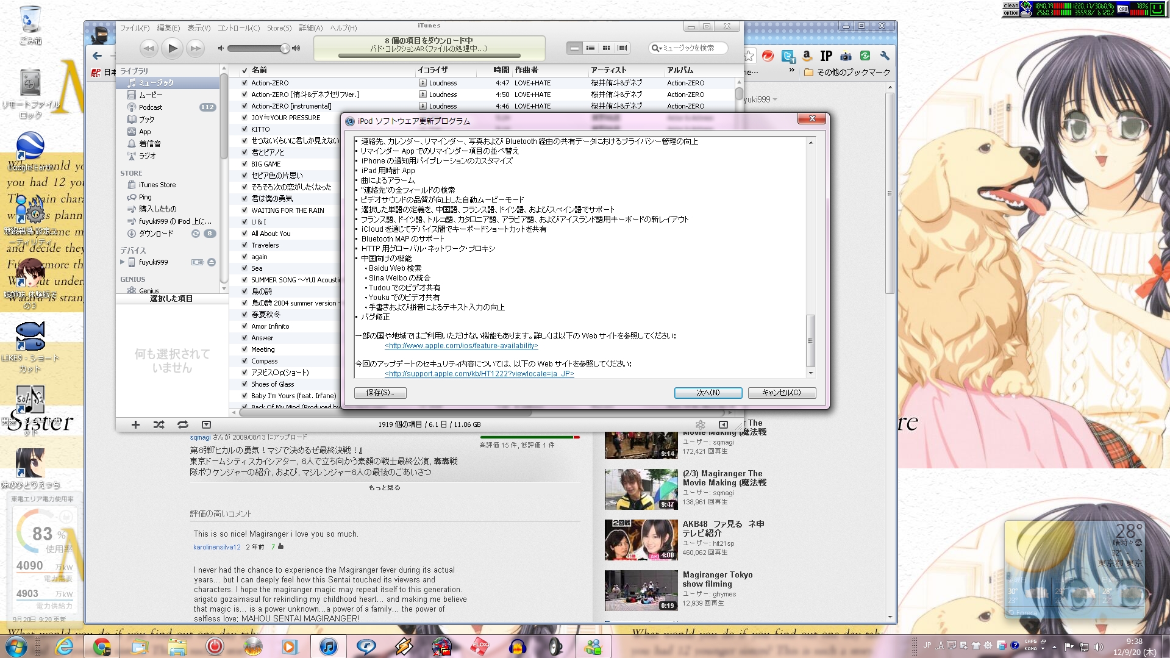Click the Amazon extension icon in Chrome
This screenshot has height=658, width=1170.
(x=807, y=56)
